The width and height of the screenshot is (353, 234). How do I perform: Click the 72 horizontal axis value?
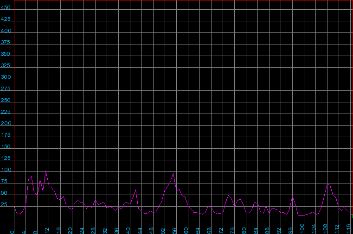click(221, 231)
